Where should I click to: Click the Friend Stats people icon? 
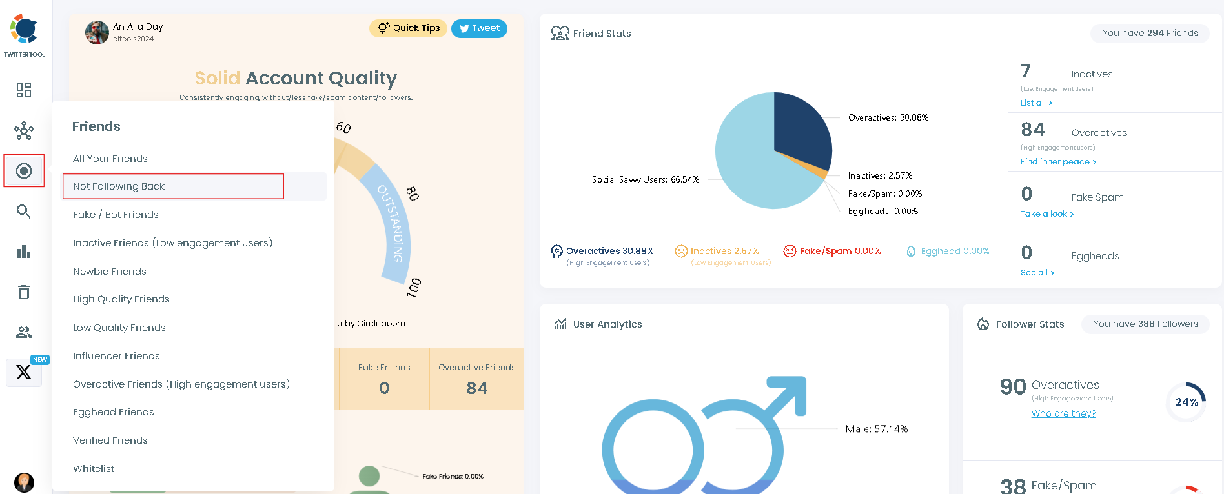coord(560,33)
